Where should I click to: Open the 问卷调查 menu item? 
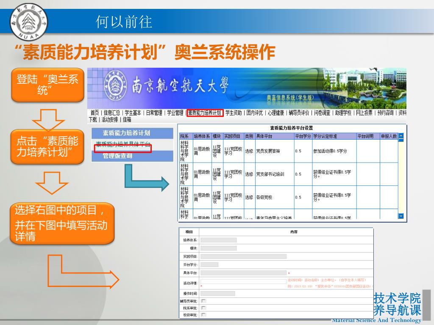[x=322, y=113]
